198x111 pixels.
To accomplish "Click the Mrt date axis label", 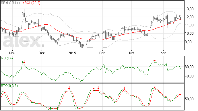I will (x=131, y=53).
